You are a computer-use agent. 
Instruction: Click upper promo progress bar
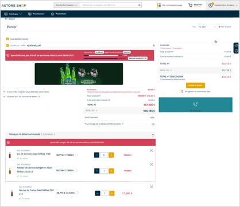tap(101, 55)
